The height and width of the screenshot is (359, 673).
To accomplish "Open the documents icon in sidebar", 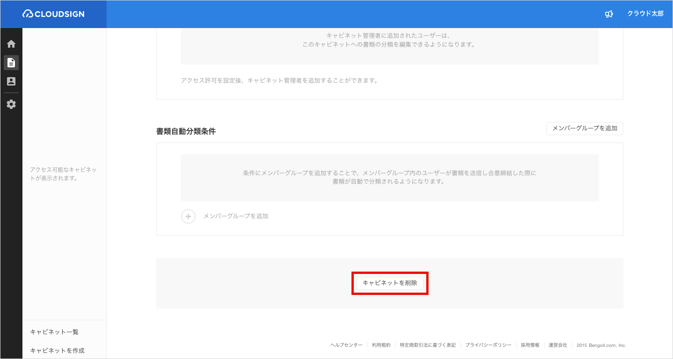I will coord(11,63).
